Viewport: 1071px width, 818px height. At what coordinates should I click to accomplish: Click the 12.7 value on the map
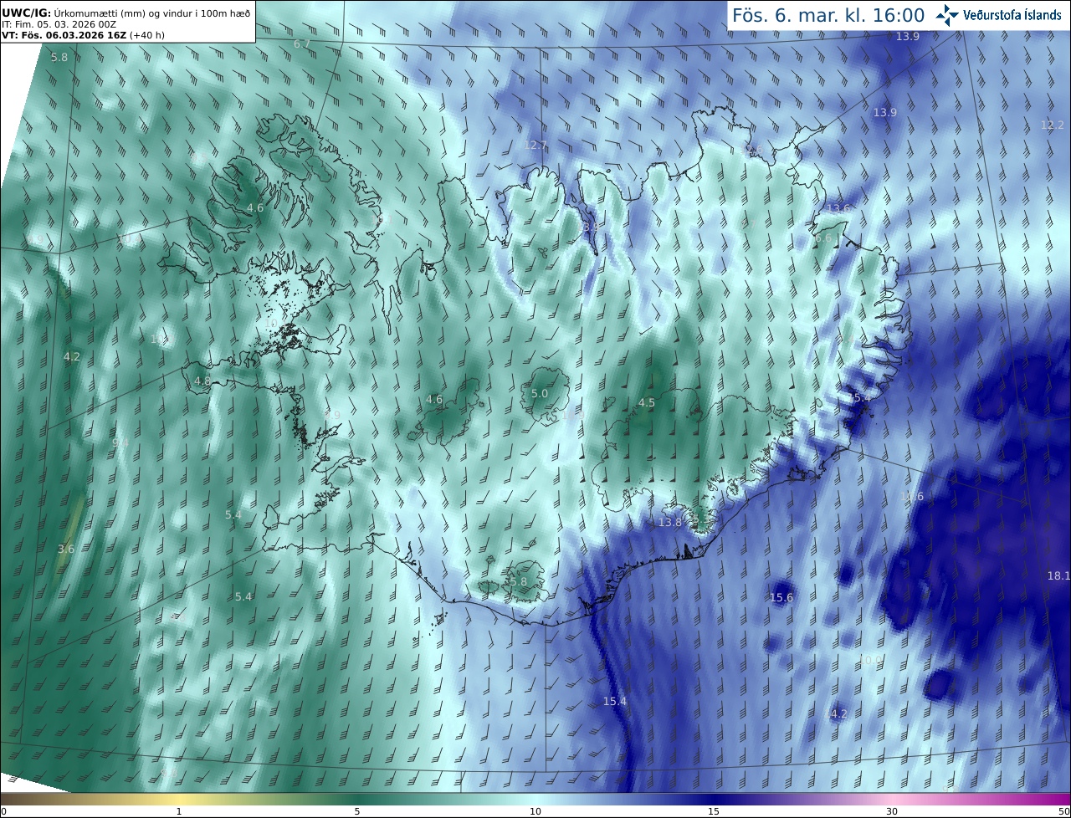point(535,145)
